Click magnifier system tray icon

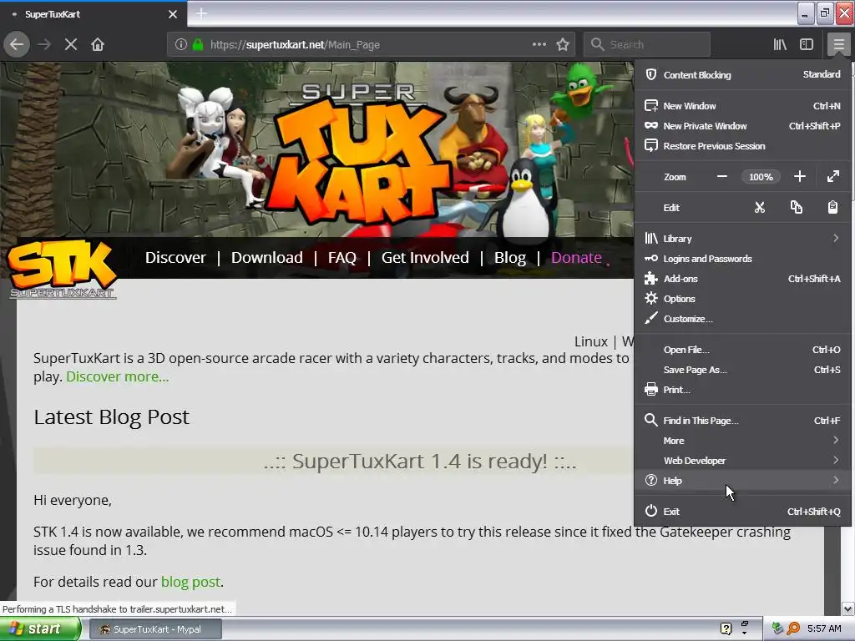click(793, 628)
